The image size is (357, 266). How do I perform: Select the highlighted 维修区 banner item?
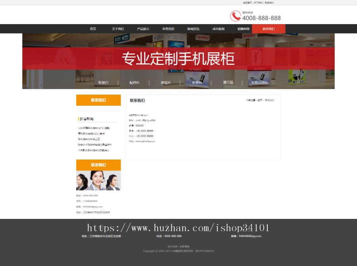pyautogui.click(x=197, y=82)
